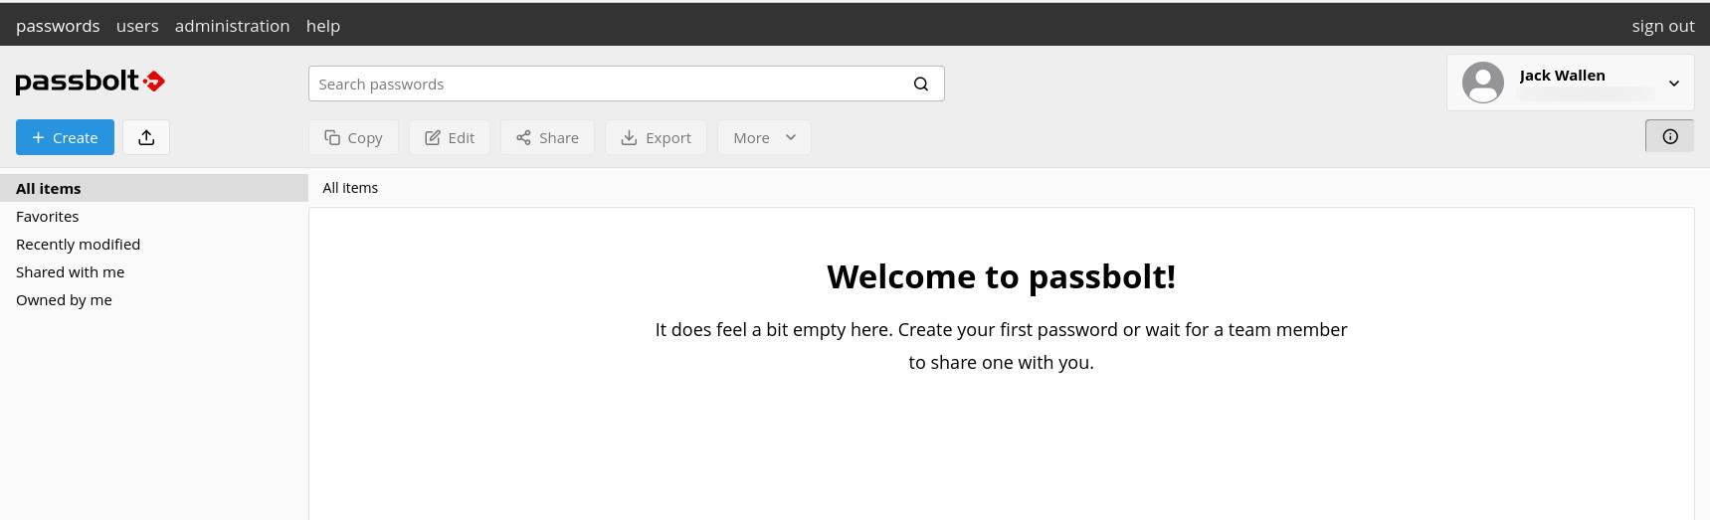Click the Edit pencil button
Screen dimensions: 1710x520
click(x=450, y=138)
